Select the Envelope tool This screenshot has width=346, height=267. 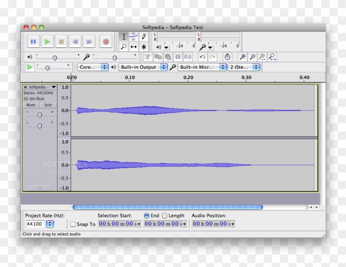[133, 36]
